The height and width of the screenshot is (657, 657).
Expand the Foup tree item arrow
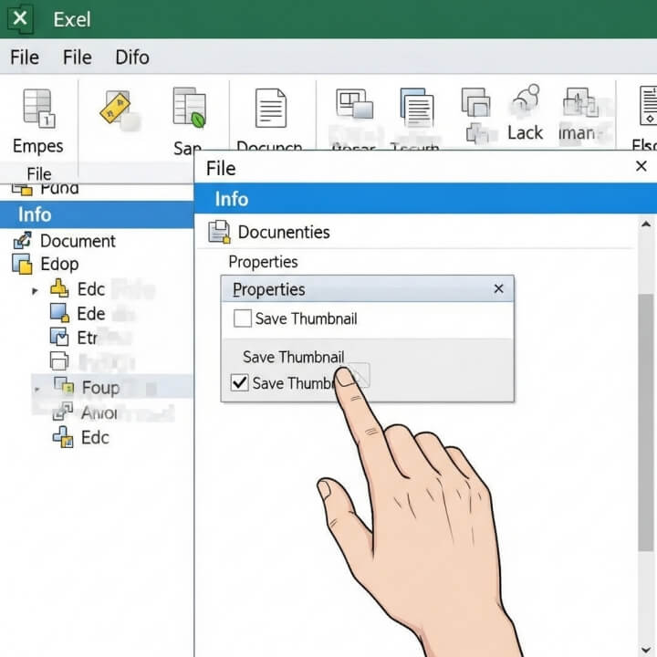36,388
